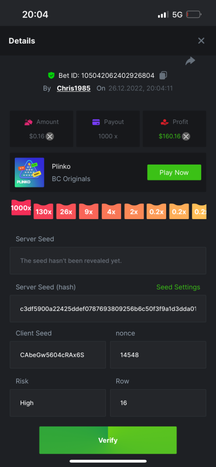Copy the Bet ID with copy icon
Viewport: 216px width, 467px height.
(x=163, y=75)
